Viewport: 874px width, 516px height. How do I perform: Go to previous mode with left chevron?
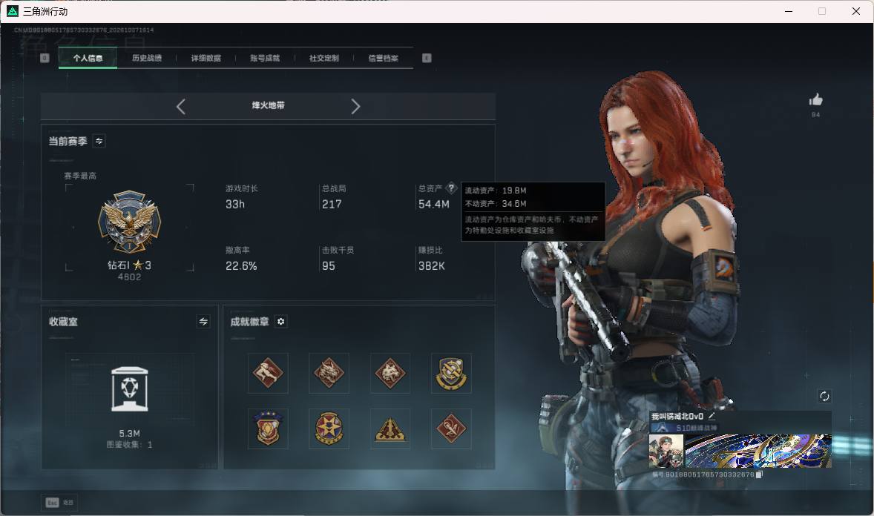point(180,107)
